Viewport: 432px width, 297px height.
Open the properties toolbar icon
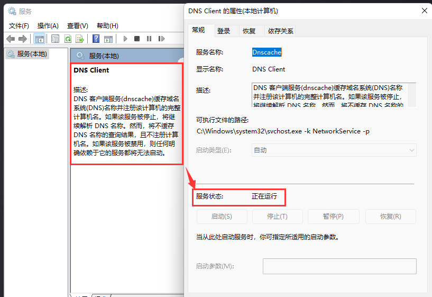[x=55, y=39]
